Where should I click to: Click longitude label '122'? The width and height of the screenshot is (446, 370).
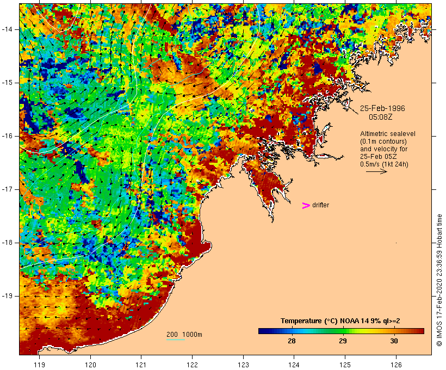(193, 365)
